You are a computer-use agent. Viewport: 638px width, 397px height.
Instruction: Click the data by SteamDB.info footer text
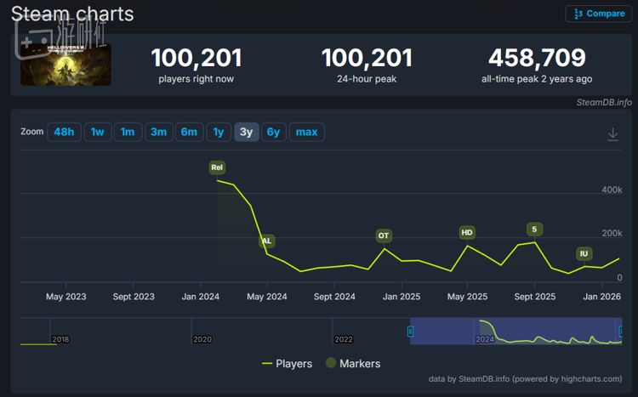click(525, 378)
